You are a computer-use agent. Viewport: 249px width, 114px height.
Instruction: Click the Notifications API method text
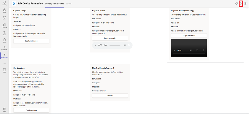point(99,91)
